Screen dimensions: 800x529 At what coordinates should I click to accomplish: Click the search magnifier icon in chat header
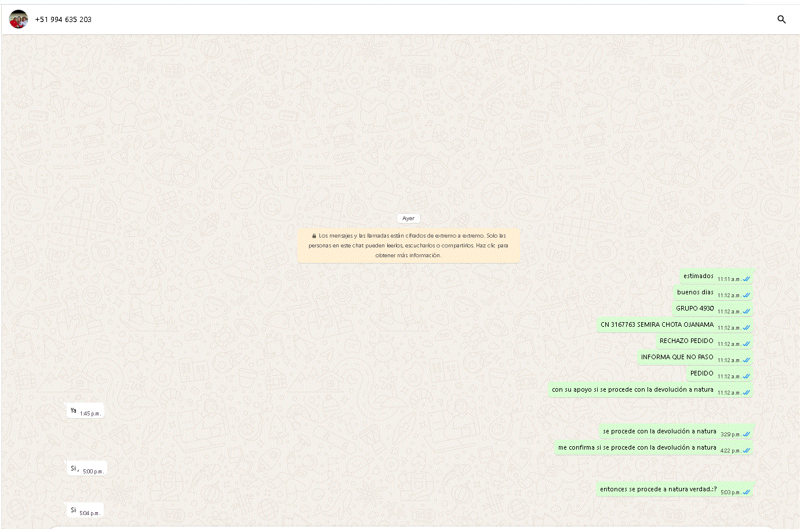[781, 20]
